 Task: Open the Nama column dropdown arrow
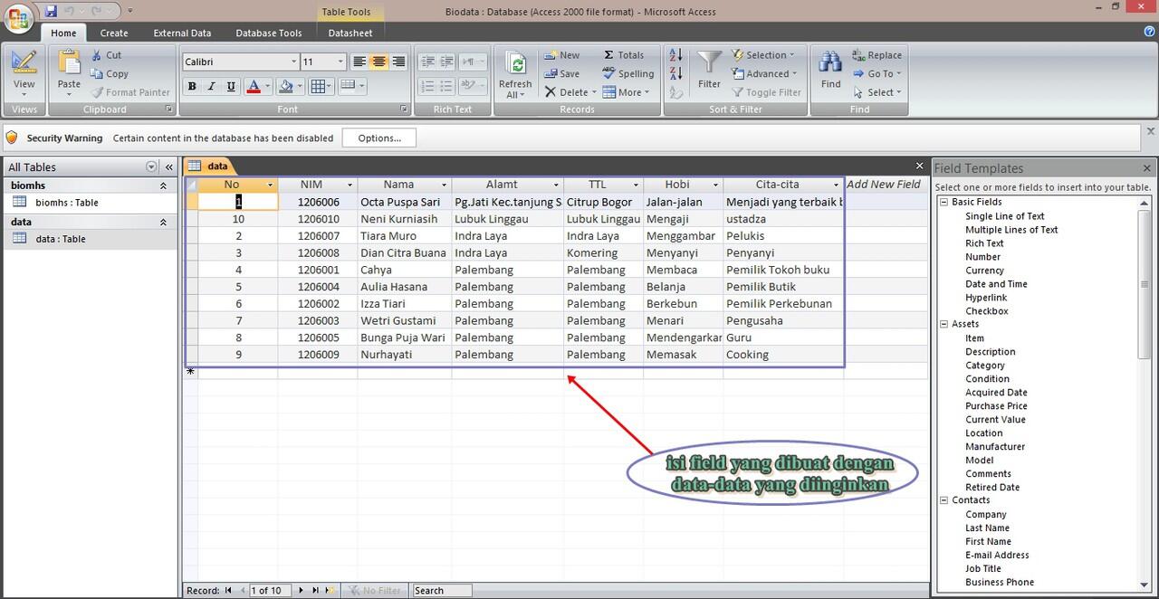click(443, 185)
